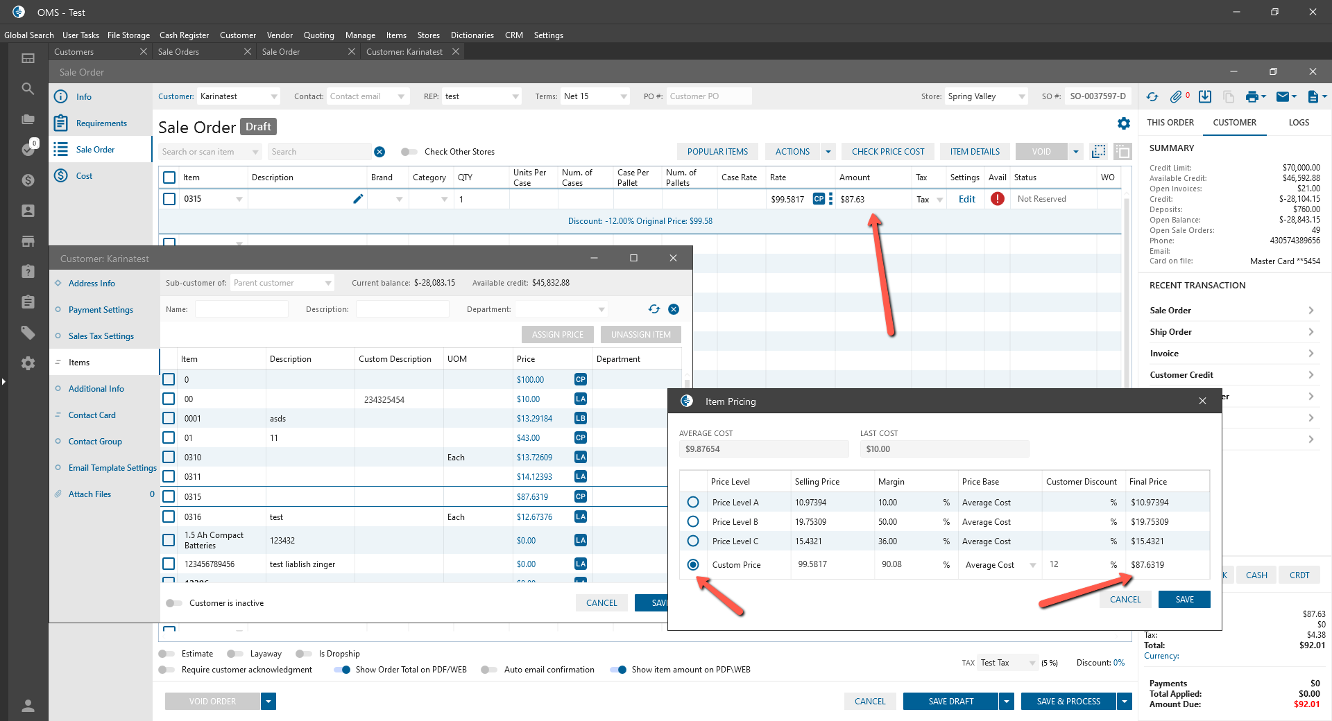
Task: Toggle the Check Other Stores switch
Action: [x=409, y=152]
